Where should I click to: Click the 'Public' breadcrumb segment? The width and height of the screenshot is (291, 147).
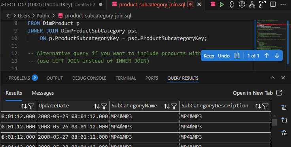tap(43, 16)
